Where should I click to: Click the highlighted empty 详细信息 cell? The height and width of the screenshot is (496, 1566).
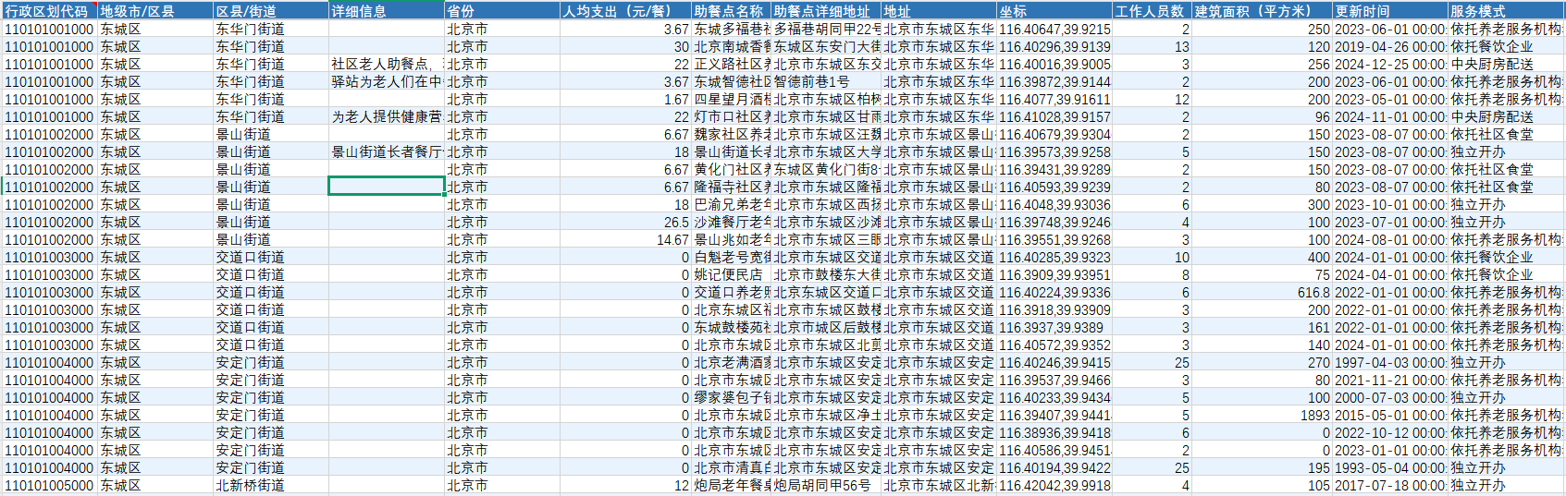387,187
